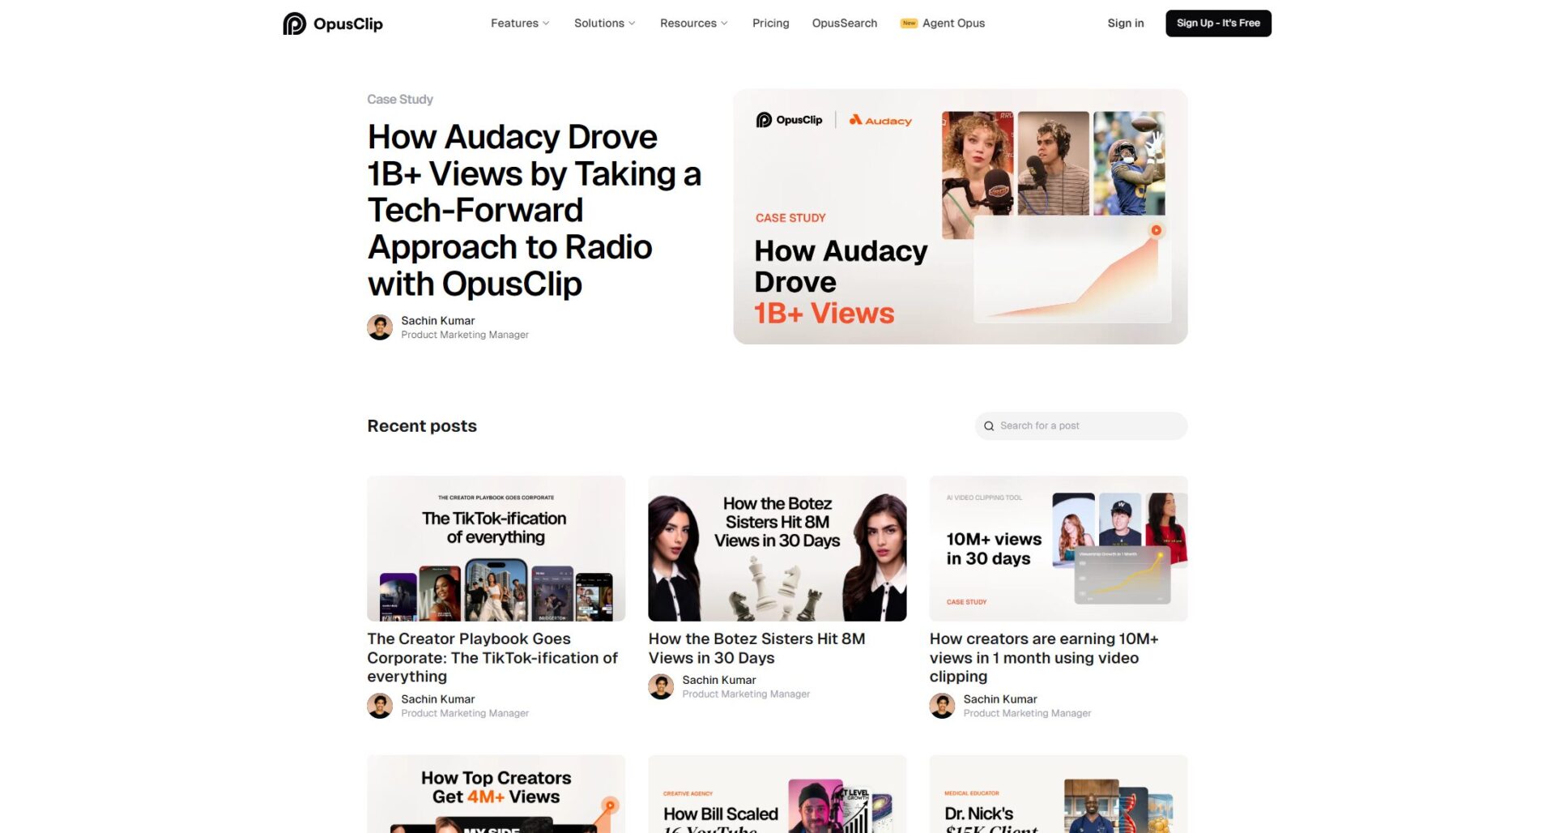Click author avatar under 10M+ views post
The width and height of the screenshot is (1555, 833).
click(942, 706)
